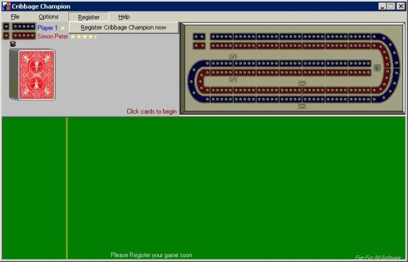Click the small floppy disk save icon
This screenshot has height=262, width=408.
click(13, 44)
